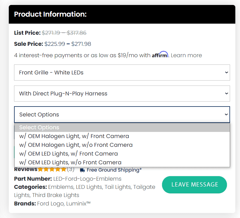
Task: Open the Luminix brand link
Action: tap(77, 204)
